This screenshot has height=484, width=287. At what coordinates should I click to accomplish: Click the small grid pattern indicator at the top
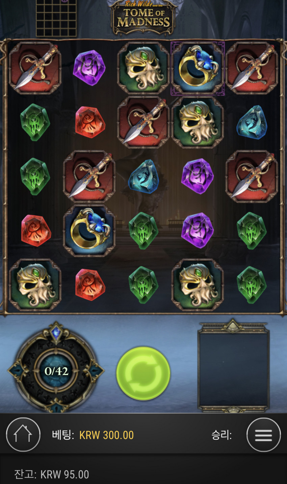click(x=56, y=18)
